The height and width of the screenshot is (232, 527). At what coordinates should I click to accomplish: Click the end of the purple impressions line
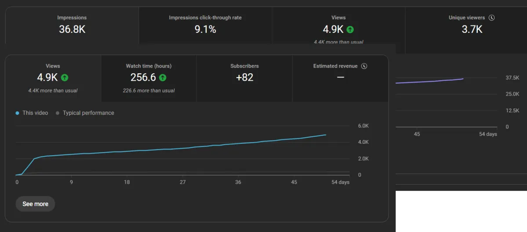(x=462, y=79)
